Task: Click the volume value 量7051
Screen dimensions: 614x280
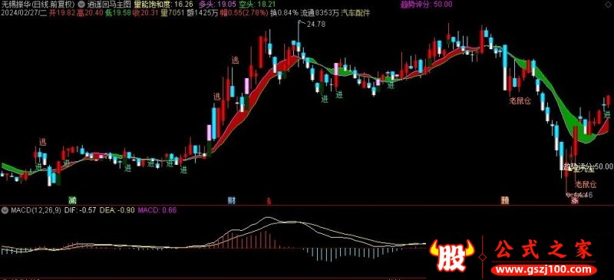Action: (x=171, y=13)
